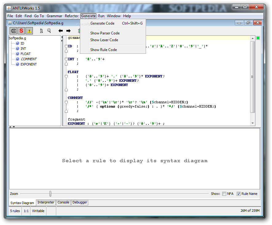272x225 pixels.
Task: Open the Run menu
Action: click(101, 16)
